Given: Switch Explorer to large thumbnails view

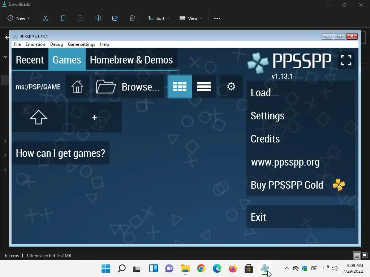Looking at the screenshot, I should [x=365, y=255].
